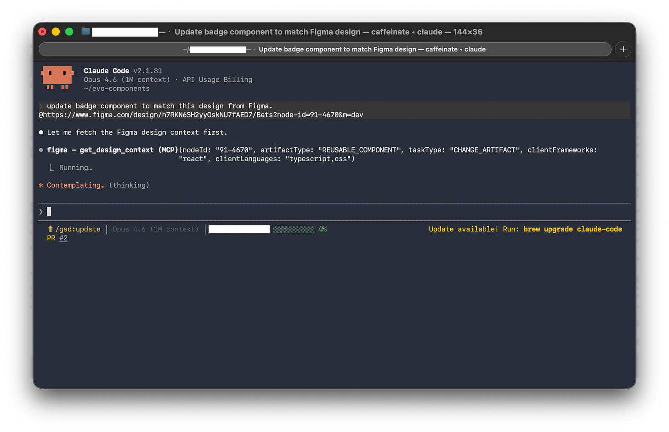This screenshot has width=669, height=432.
Task: Maximize the window with green button
Action: point(69,32)
